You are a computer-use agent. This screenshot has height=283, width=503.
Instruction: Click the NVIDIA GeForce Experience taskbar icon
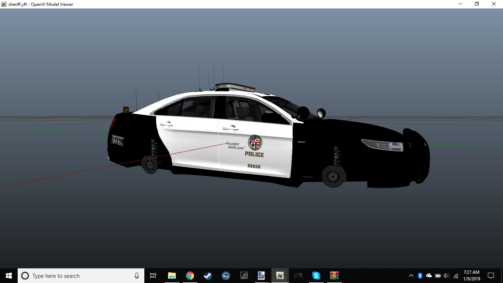click(244, 276)
